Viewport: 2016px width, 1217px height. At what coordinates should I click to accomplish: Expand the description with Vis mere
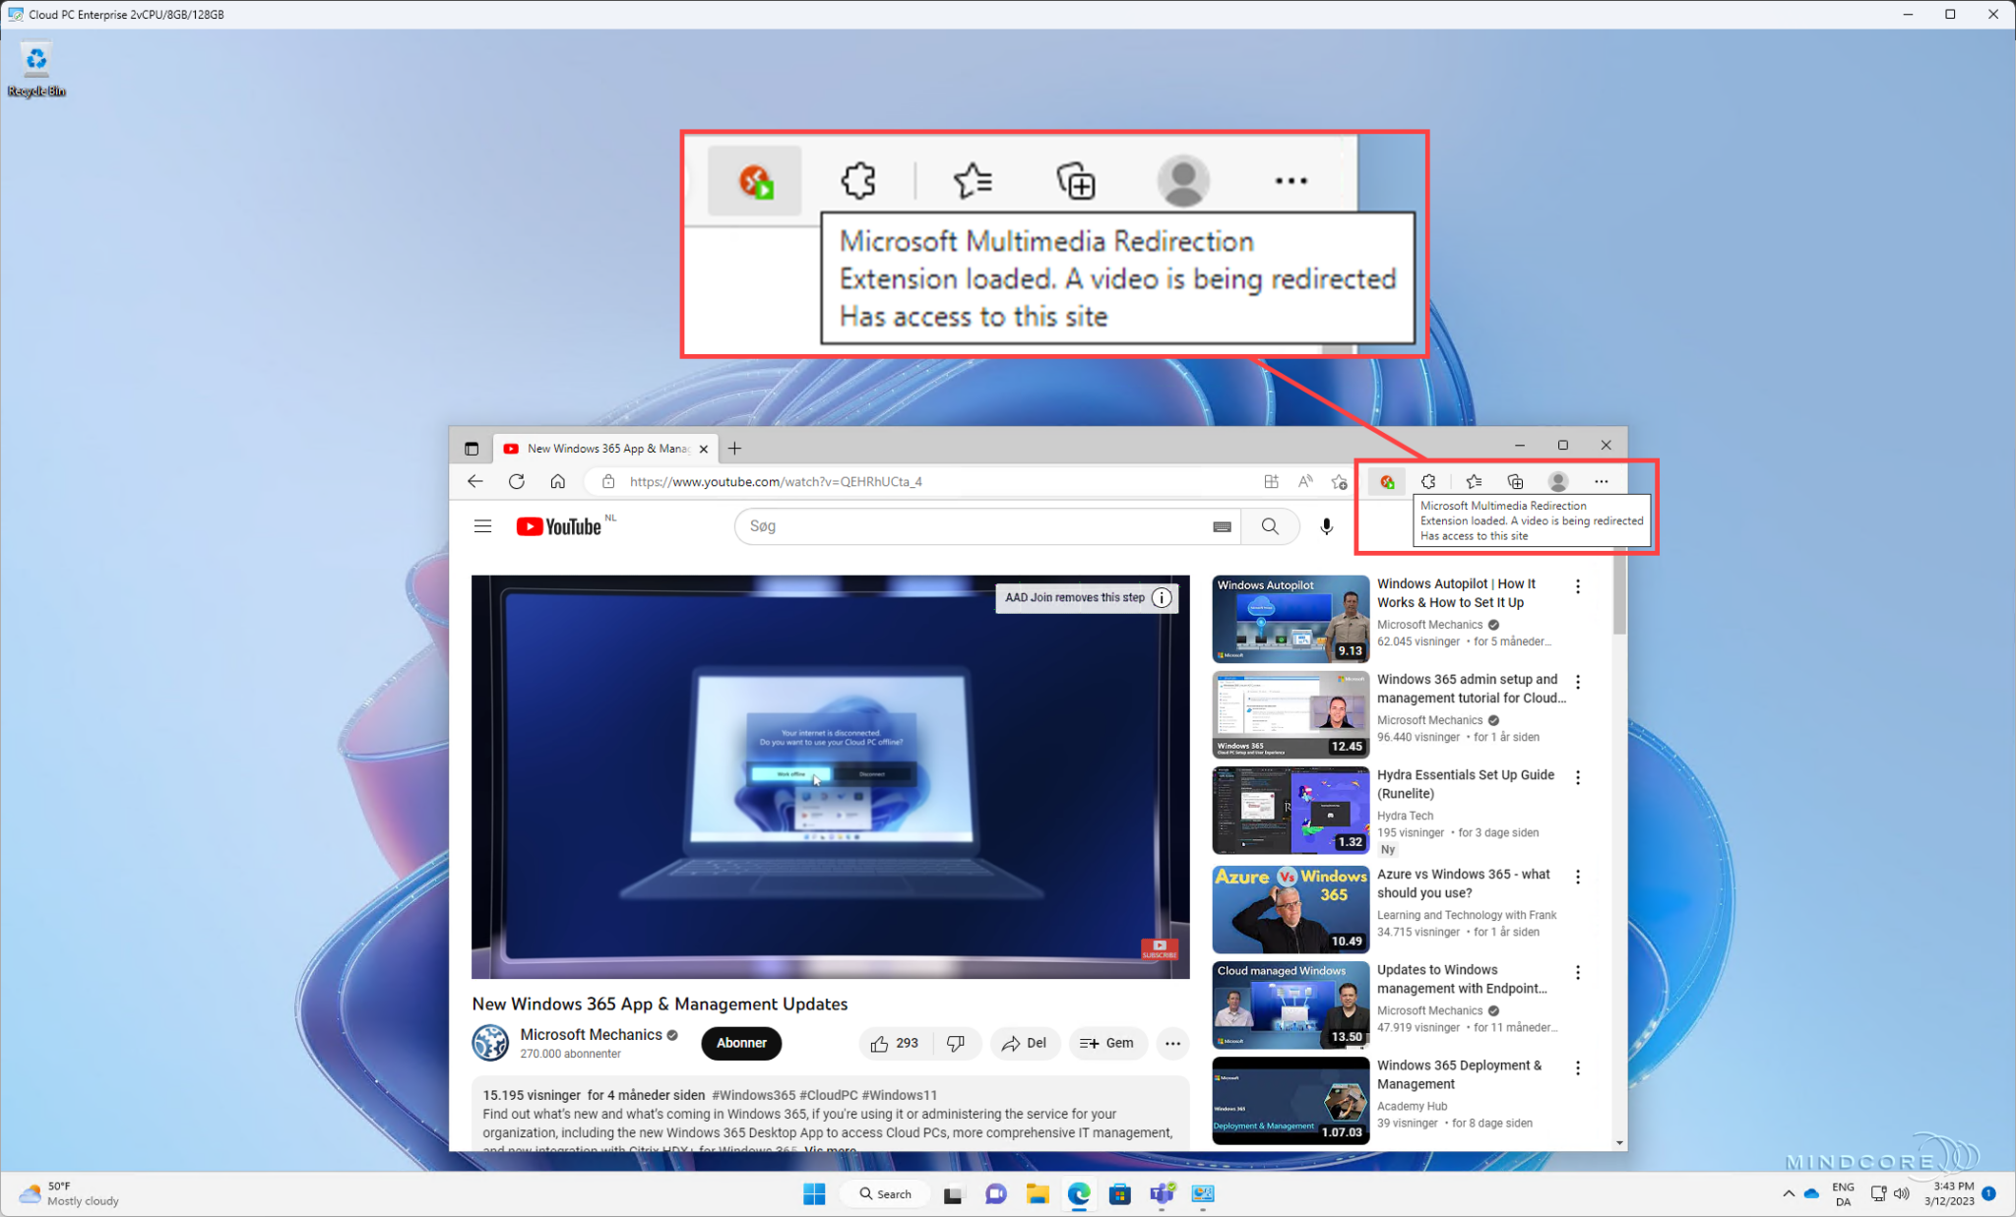click(833, 1149)
